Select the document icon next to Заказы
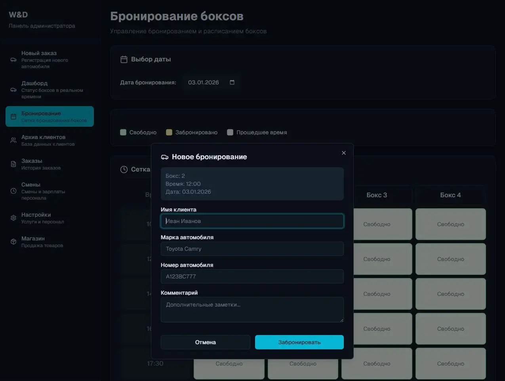This screenshot has height=381, width=505. click(13, 164)
